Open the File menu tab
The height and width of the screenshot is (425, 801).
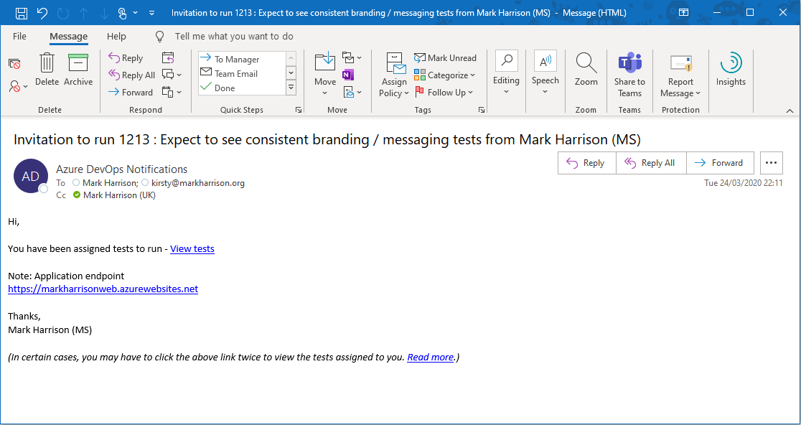(x=19, y=37)
